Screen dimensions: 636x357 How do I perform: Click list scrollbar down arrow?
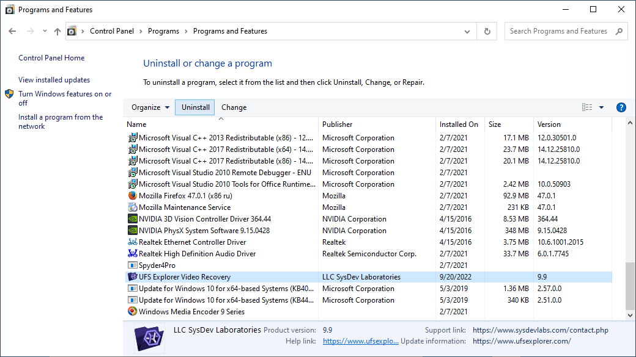point(630,316)
